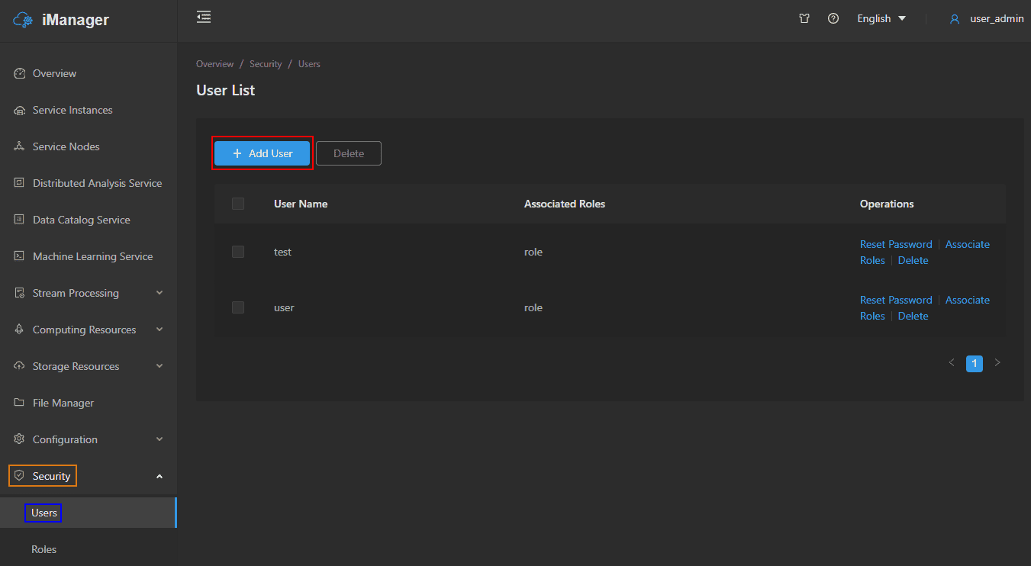This screenshot has height=566, width=1031.
Task: Open the Roles menu item
Action: [44, 549]
